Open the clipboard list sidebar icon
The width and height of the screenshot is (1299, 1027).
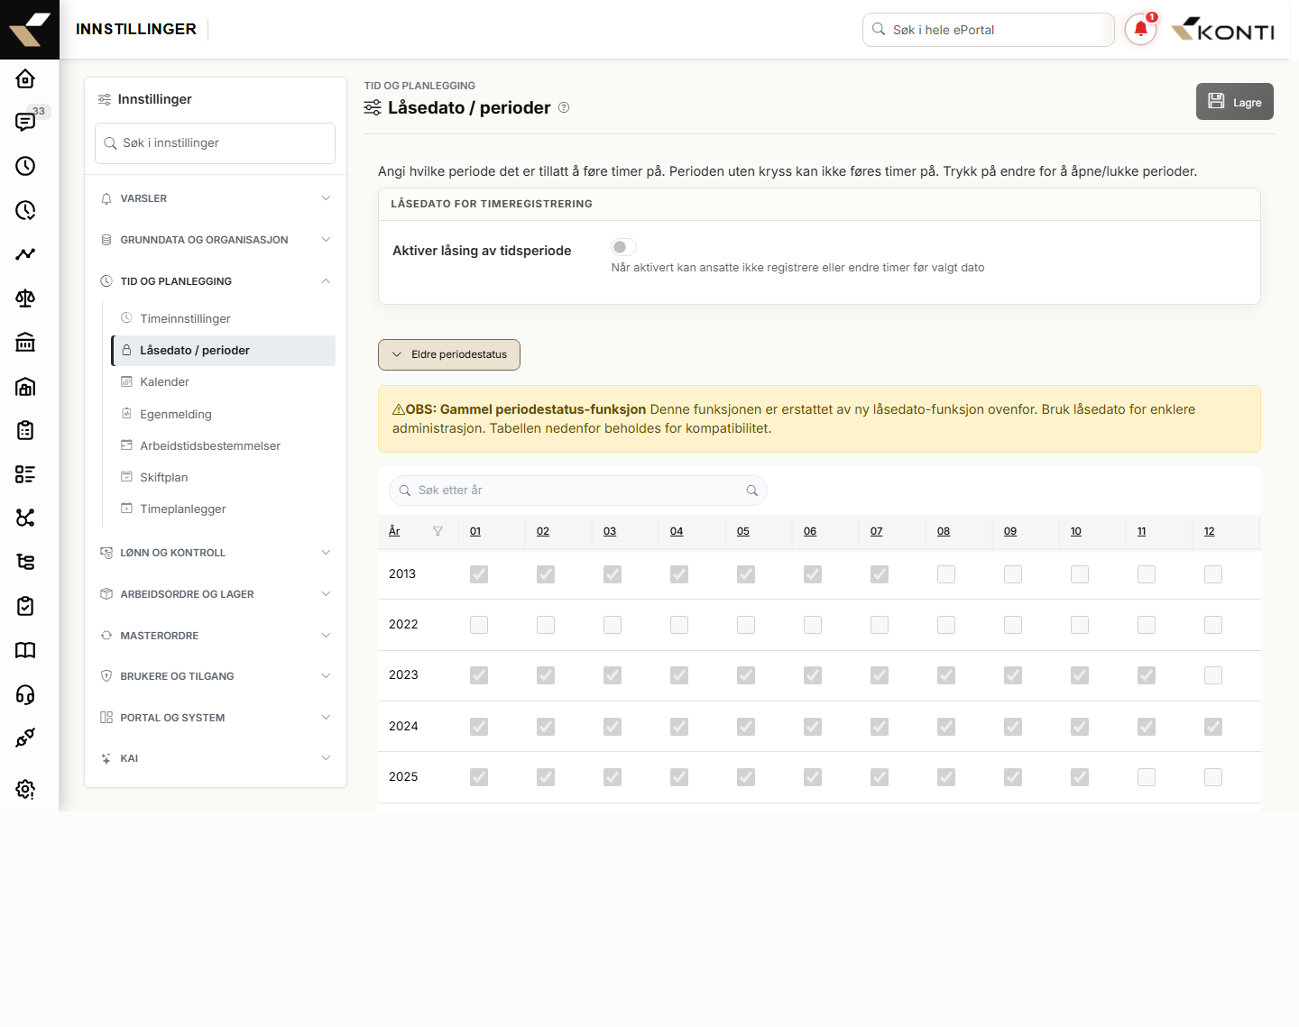tap(25, 430)
